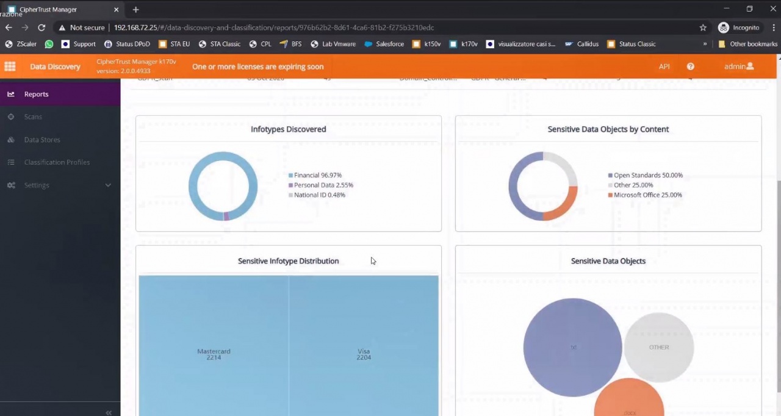
Task: Click the Not secure warning icon
Action: tap(62, 27)
